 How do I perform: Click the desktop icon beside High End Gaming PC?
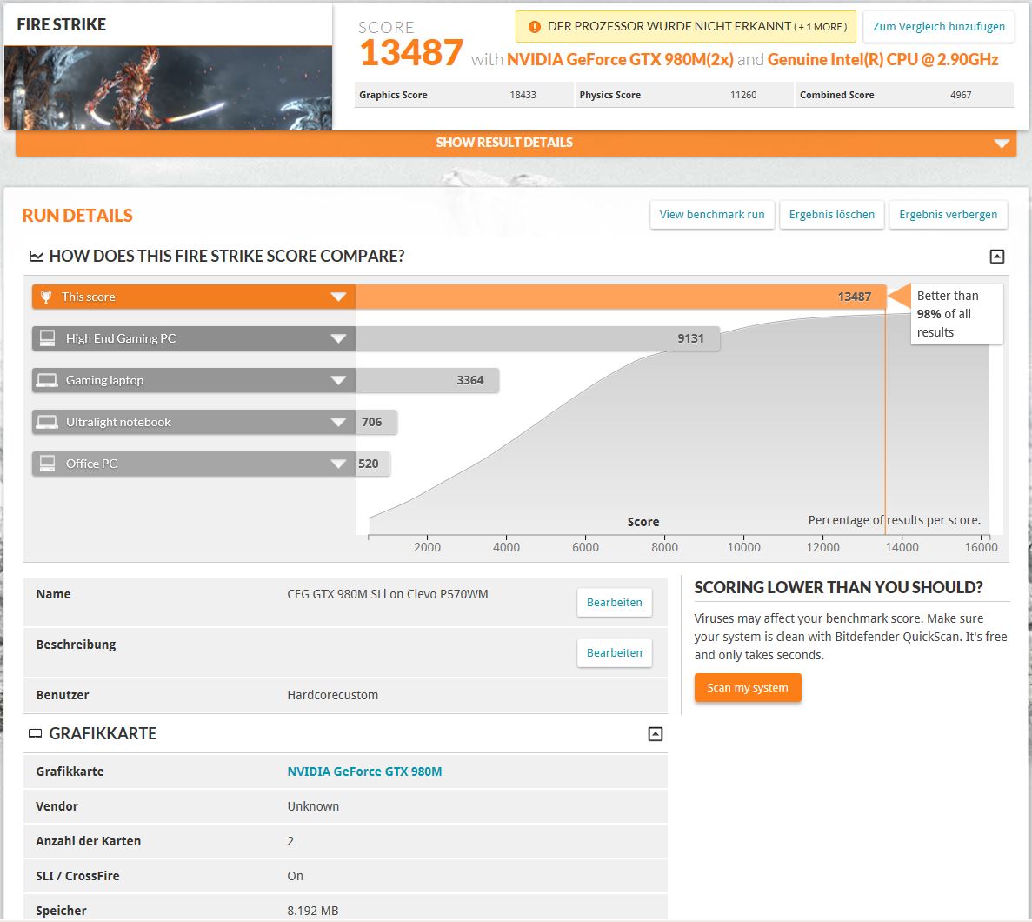tap(48, 338)
